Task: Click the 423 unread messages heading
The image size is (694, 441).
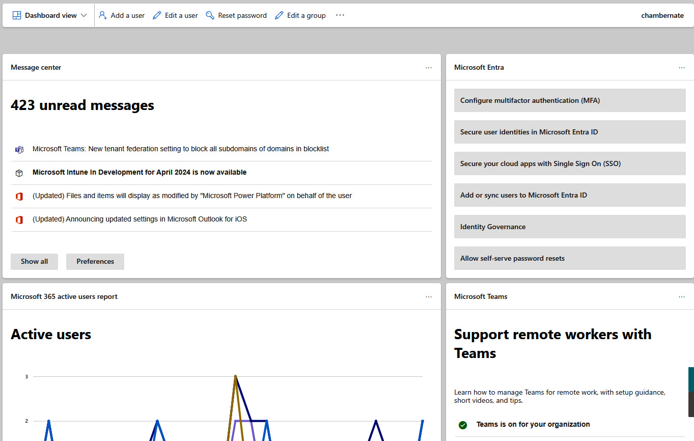Action: 82,105
